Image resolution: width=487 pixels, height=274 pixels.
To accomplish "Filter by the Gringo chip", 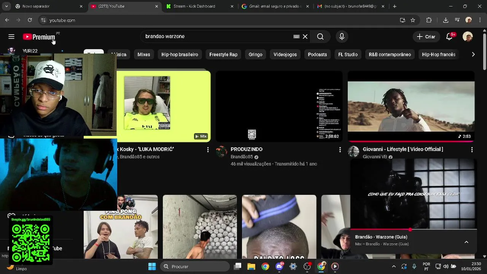I will click(255, 54).
